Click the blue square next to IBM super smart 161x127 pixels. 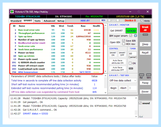136,36
